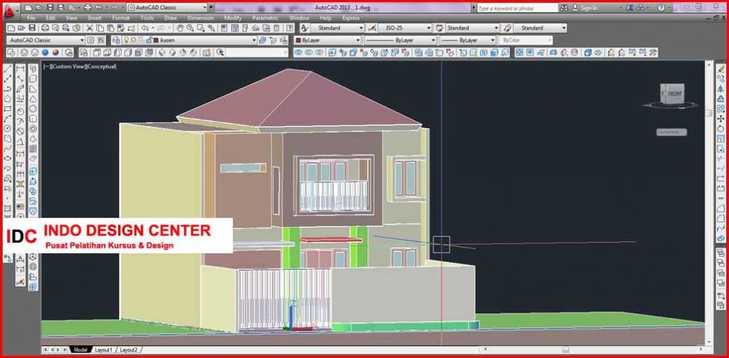Switch to the Layout2 tab

tap(129, 349)
